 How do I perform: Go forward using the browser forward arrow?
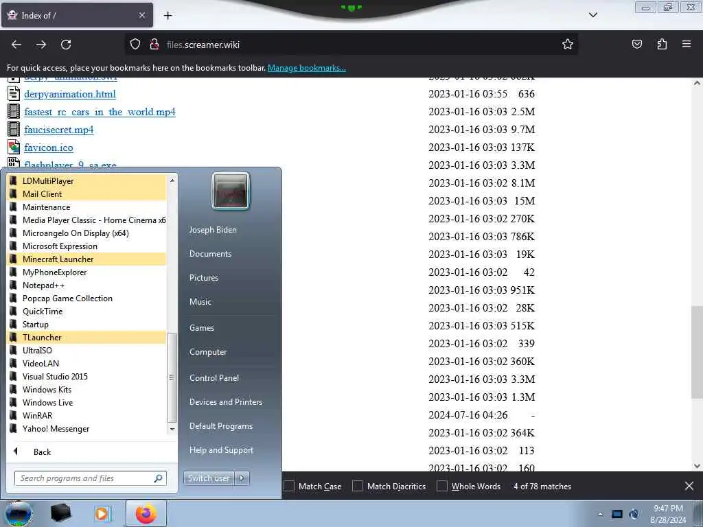point(41,45)
